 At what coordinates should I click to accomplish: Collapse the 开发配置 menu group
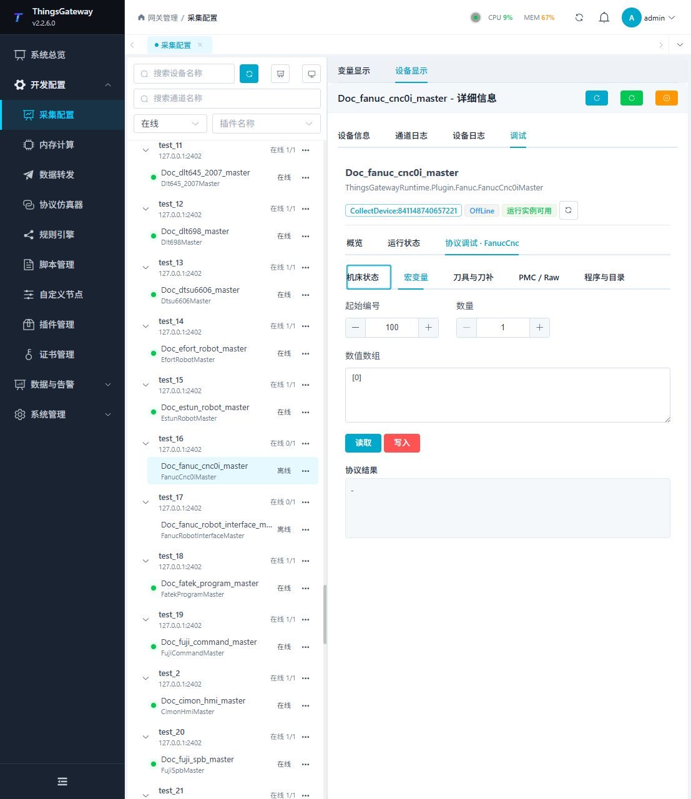(x=62, y=85)
